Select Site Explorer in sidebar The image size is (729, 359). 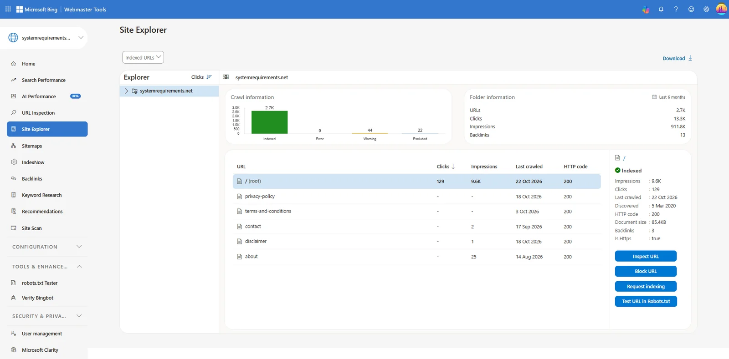[47, 129]
